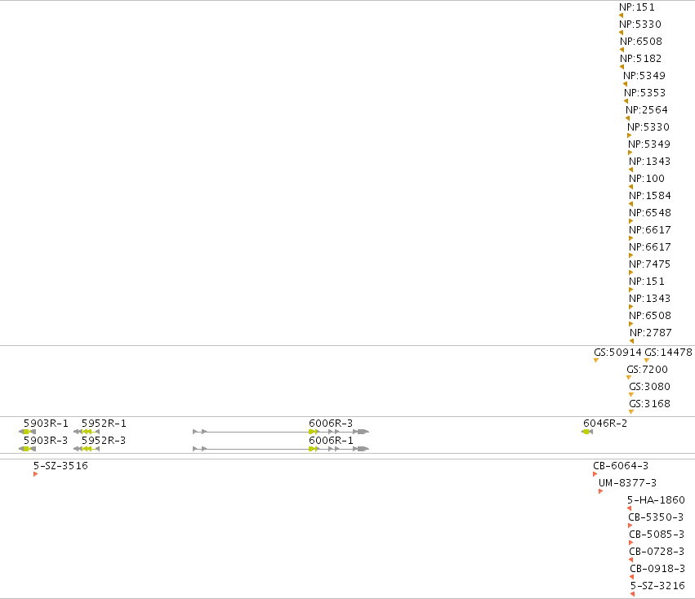Select the 5952R-1 gene model arrows

(87, 432)
